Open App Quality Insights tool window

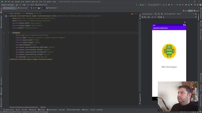tap(74, 110)
